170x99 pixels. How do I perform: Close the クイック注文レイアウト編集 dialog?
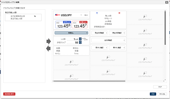pos(167,2)
